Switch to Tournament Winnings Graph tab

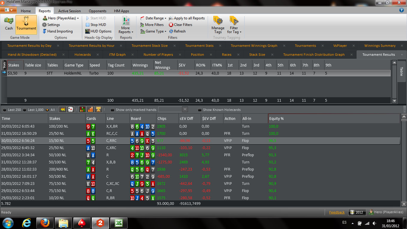pos(254,46)
